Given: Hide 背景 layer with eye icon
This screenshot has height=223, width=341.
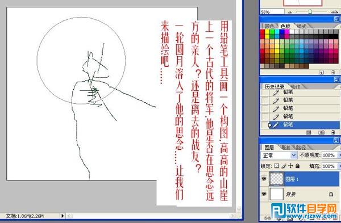Looking at the screenshot, I should pyautogui.click(x=264, y=193).
